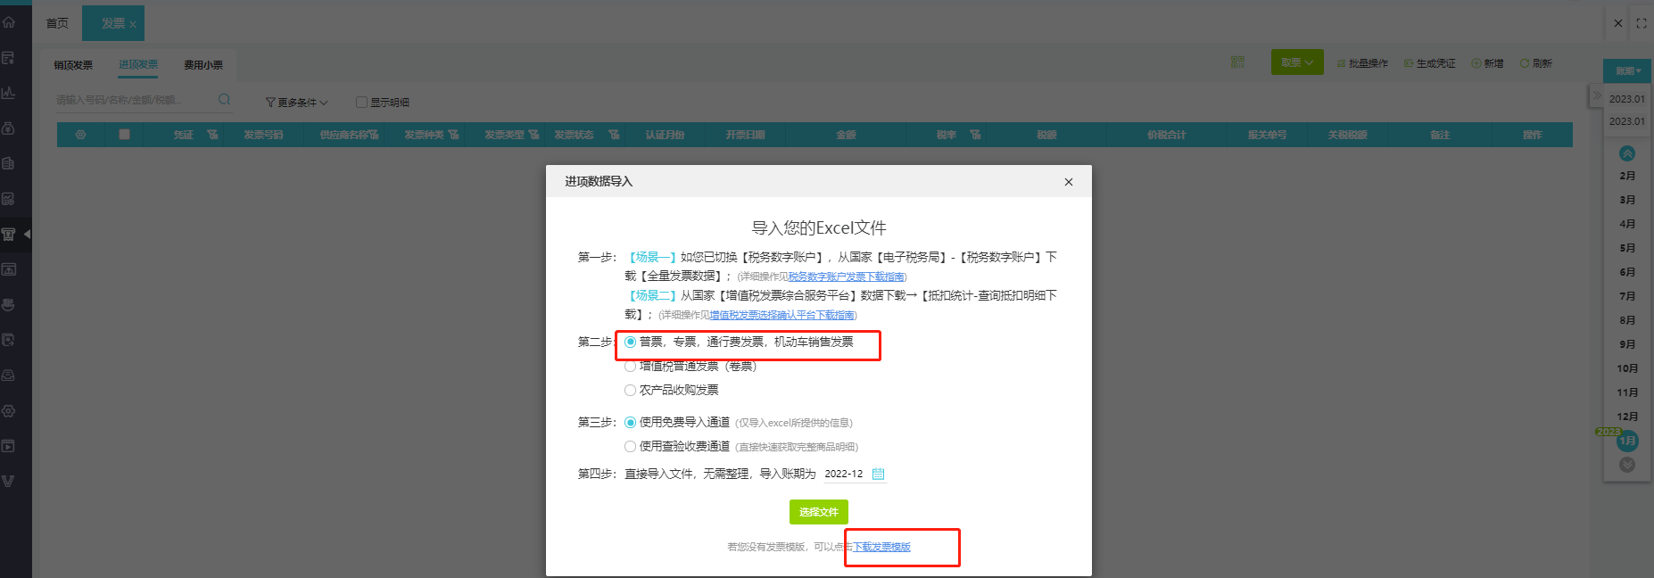The image size is (1654, 578).
Task: Switch to 费用小票 tab
Action: 203,65
